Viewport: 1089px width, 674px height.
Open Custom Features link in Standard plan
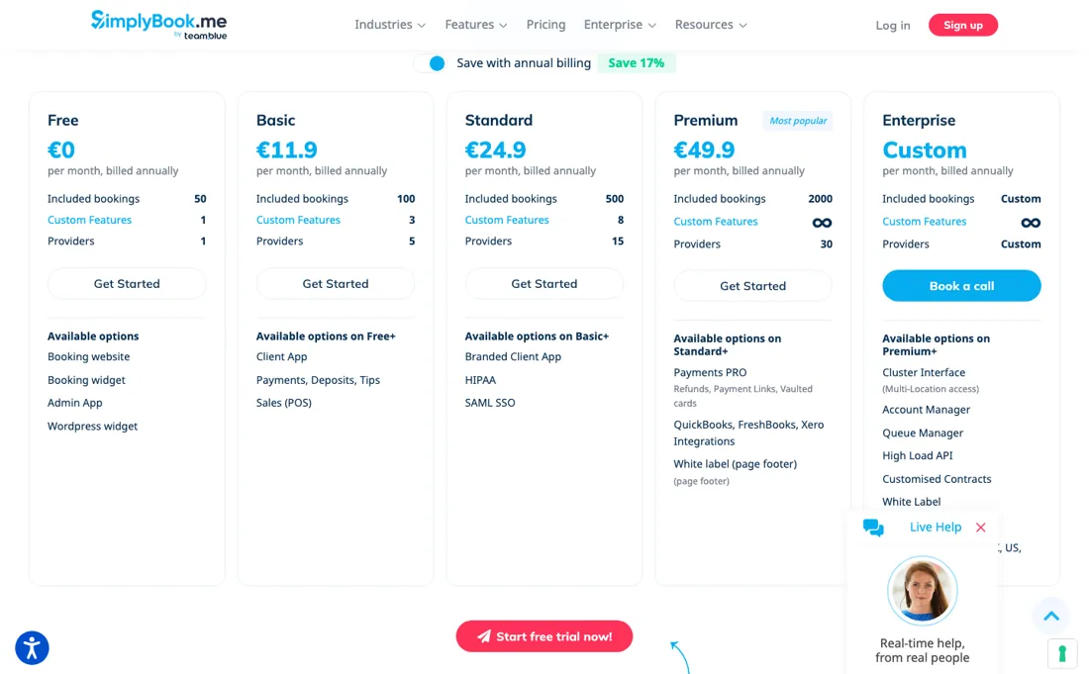(507, 220)
